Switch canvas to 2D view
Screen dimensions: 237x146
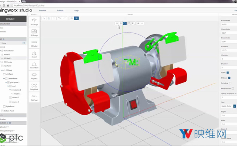coord(71,18)
